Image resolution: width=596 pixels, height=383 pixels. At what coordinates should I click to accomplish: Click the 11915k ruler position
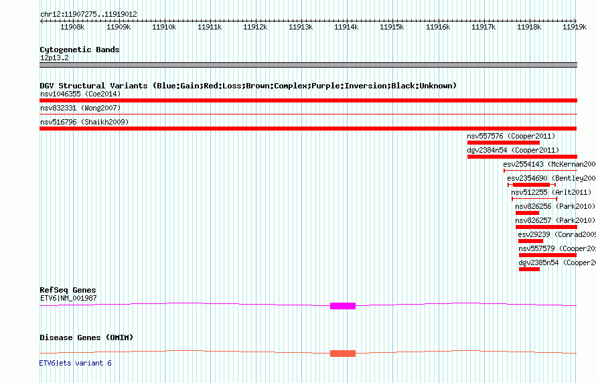(x=392, y=27)
